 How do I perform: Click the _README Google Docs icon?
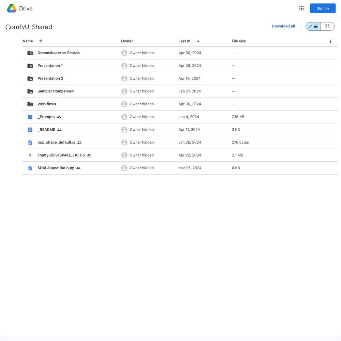coord(30,130)
